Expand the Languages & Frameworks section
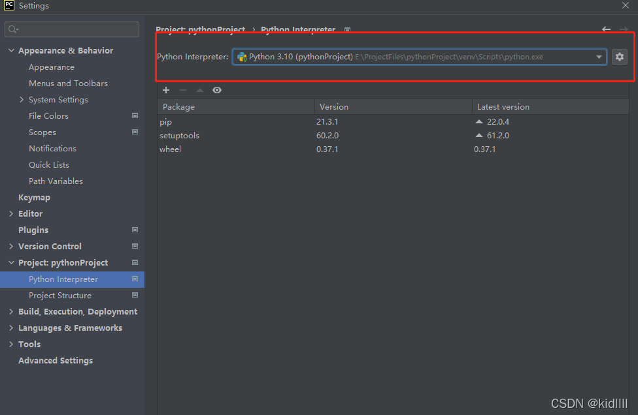Image resolution: width=638 pixels, height=415 pixels. (11, 328)
